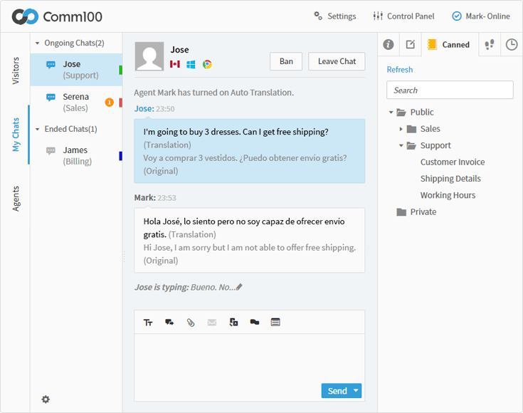Click Serena's unread message badge
Image resolution: width=523 pixels, height=413 pixels.
(110, 103)
